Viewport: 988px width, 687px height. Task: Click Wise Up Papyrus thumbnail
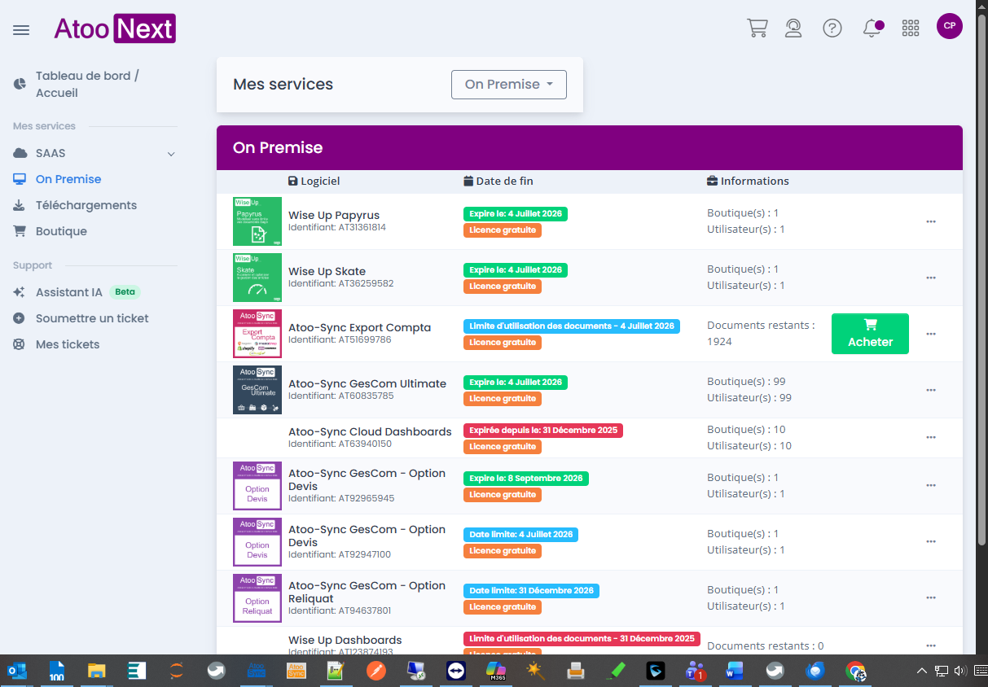click(x=257, y=221)
